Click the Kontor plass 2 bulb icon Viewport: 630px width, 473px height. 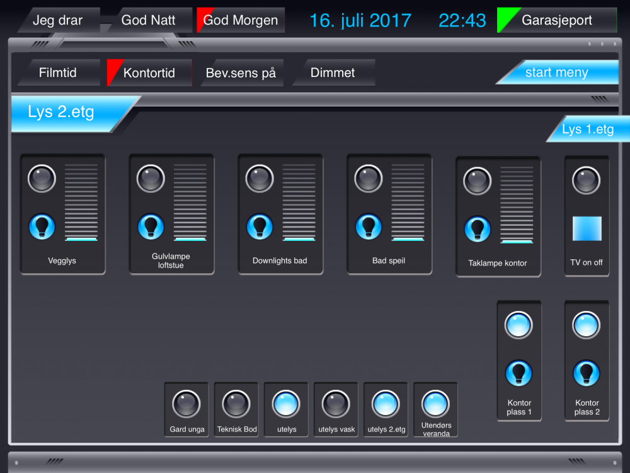click(x=587, y=373)
